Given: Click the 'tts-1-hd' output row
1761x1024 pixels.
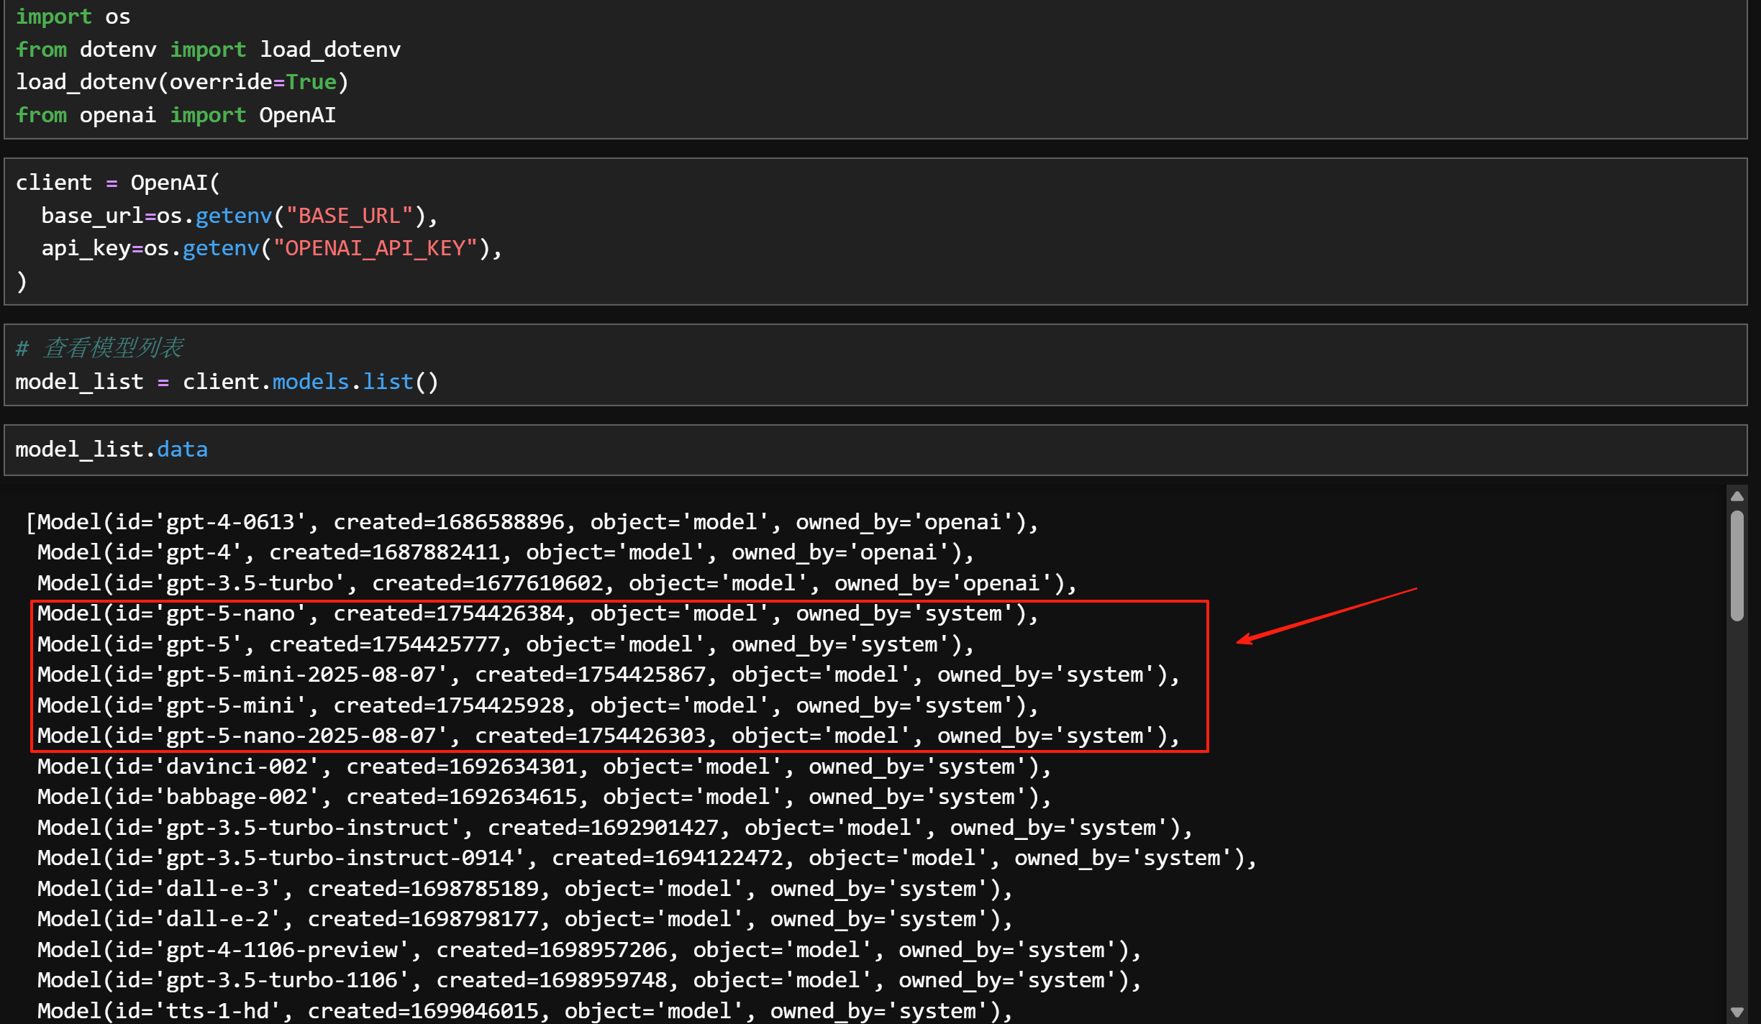Looking at the screenshot, I should pyautogui.click(x=525, y=1011).
